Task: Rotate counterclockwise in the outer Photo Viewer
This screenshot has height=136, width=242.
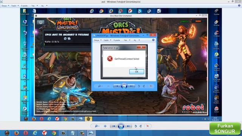Action: 136,126
